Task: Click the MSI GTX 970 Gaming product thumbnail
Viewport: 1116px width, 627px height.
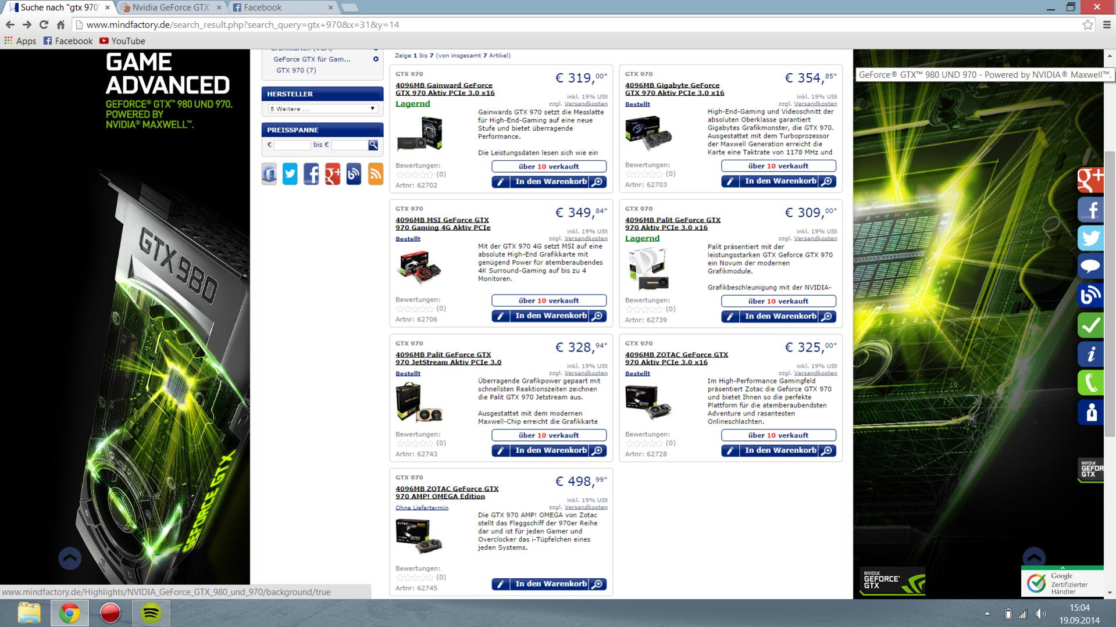Action: pos(419,268)
